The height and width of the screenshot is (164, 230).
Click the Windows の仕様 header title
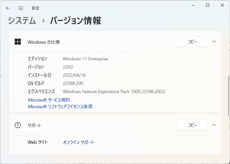44,42
